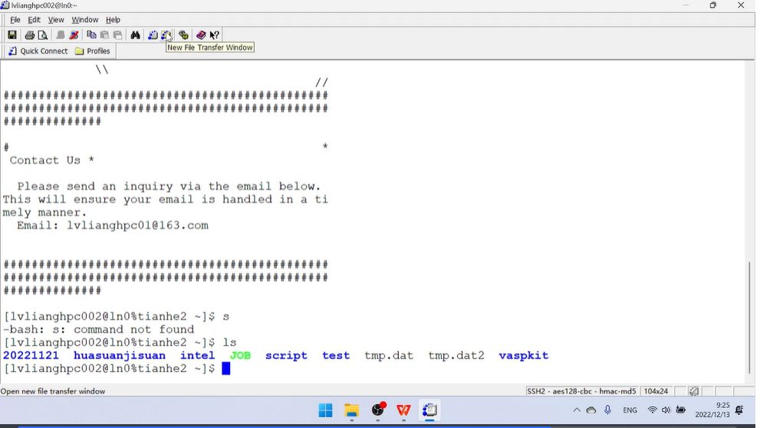Open Find with the binoculars icon
This screenshot has height=428, width=760.
(135, 35)
